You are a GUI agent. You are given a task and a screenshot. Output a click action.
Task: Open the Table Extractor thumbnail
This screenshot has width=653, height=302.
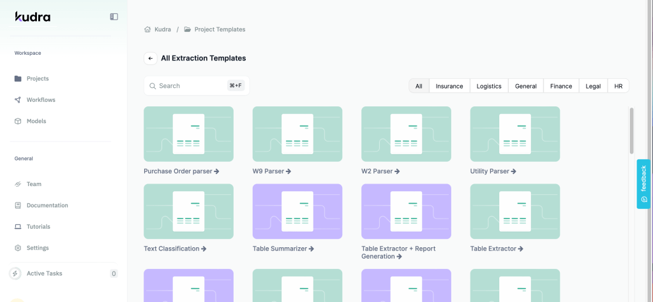[x=515, y=212]
